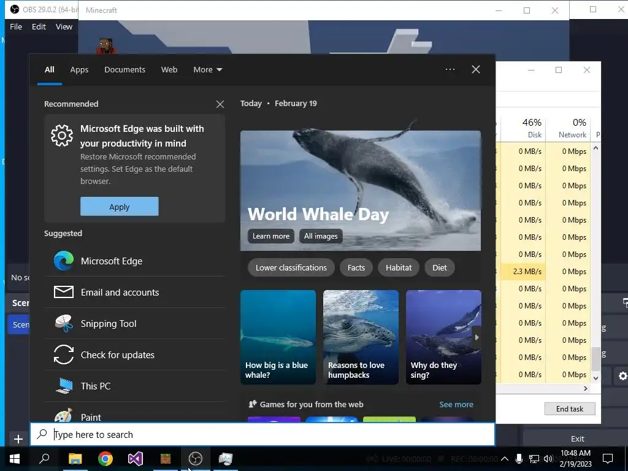Viewport: 628px width, 471px height.
Task: Open All images for World Whale Day
Action: coord(321,236)
